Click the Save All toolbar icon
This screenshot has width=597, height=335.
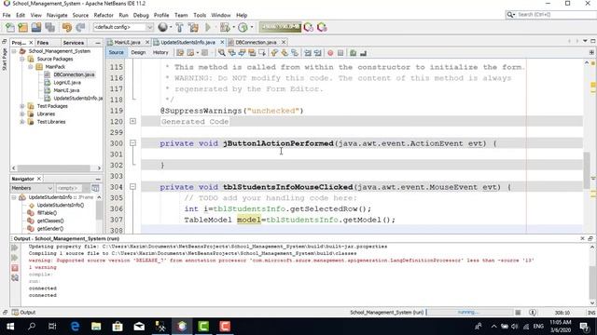pos(49,27)
